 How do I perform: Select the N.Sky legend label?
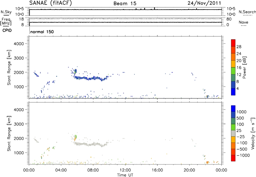pyautogui.click(x=6, y=12)
